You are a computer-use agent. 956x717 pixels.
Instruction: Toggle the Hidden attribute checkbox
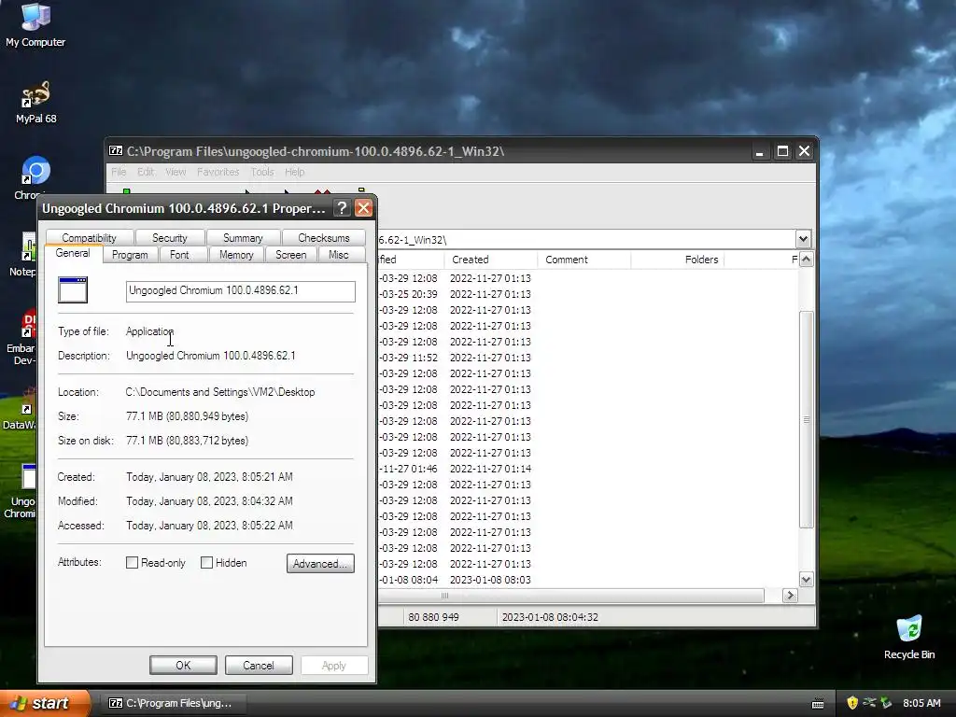point(206,563)
